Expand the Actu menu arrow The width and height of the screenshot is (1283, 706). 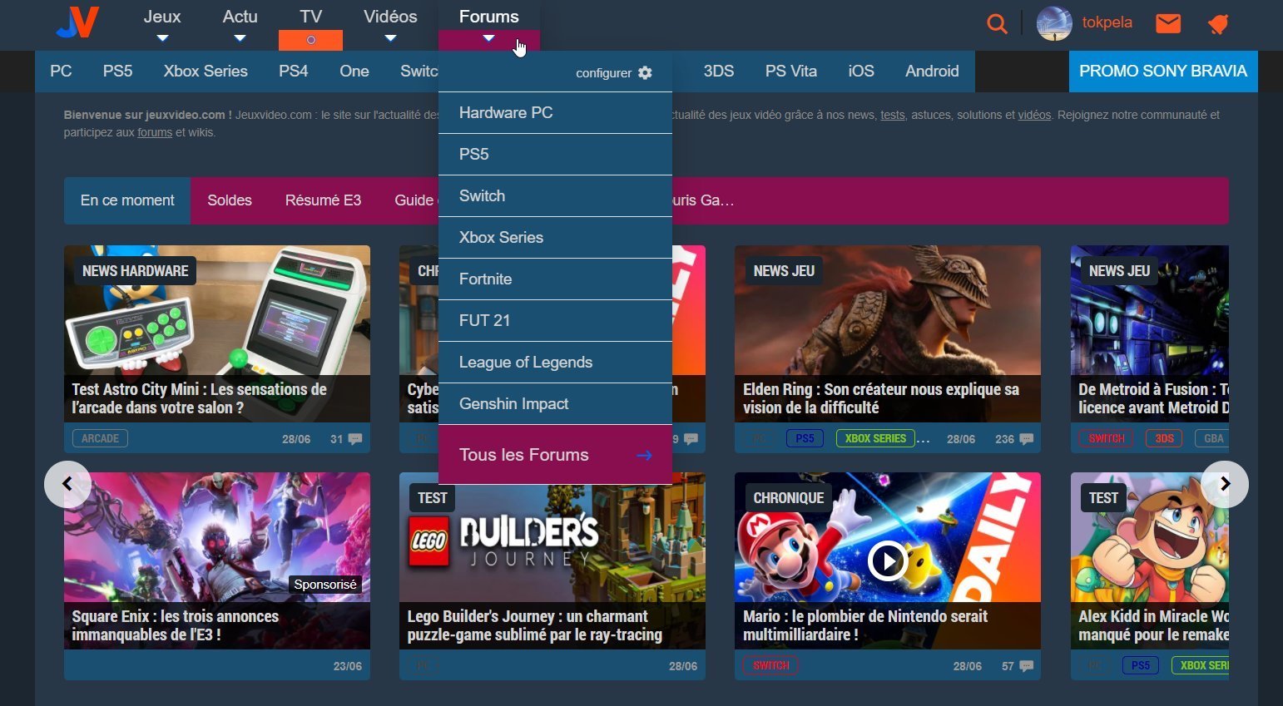pyautogui.click(x=240, y=38)
